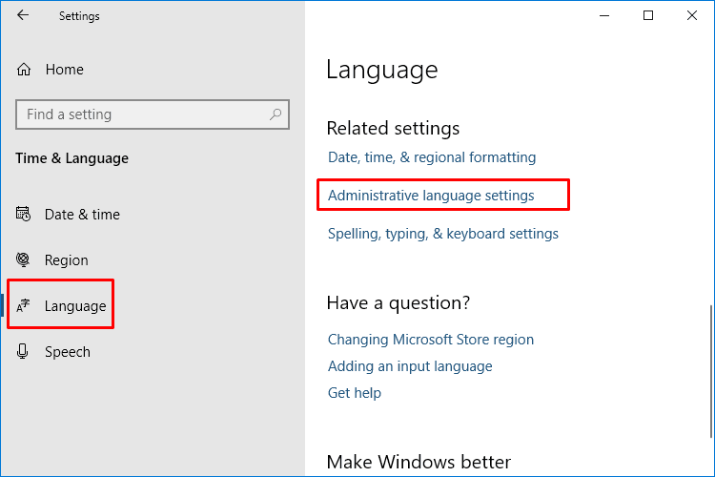Image resolution: width=715 pixels, height=477 pixels.
Task: Open Changing Microsoft Store region link
Action: pos(431,340)
